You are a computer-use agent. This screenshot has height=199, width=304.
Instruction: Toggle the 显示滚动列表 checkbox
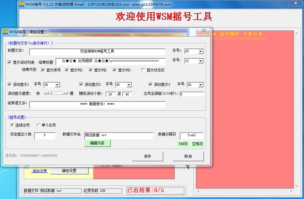click(10, 63)
